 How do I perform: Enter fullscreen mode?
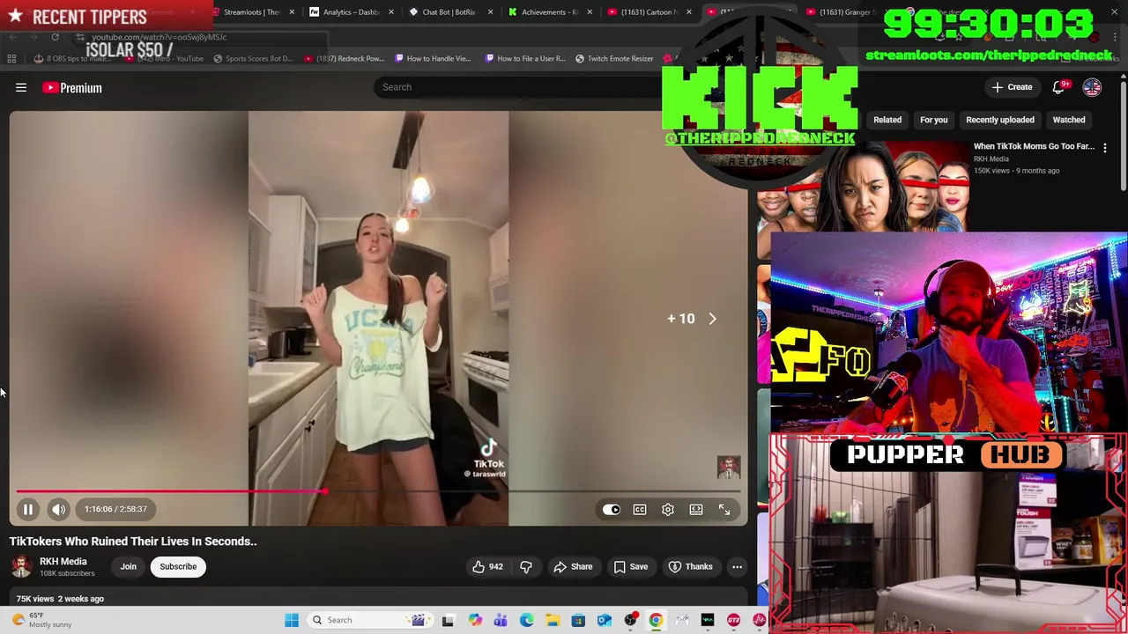point(724,509)
